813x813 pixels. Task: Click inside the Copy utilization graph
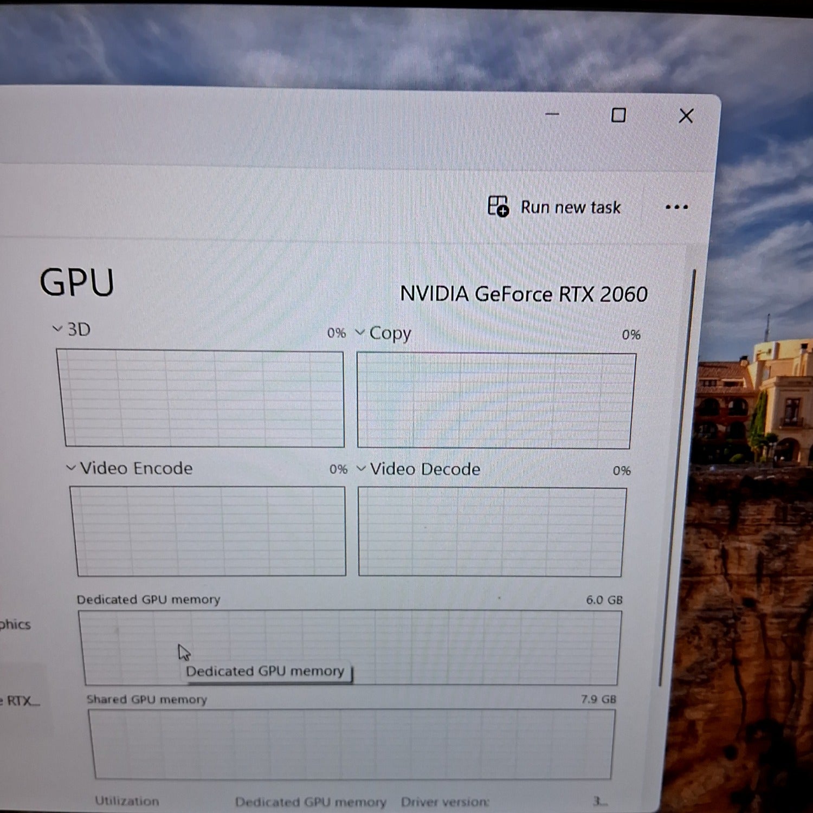495,401
